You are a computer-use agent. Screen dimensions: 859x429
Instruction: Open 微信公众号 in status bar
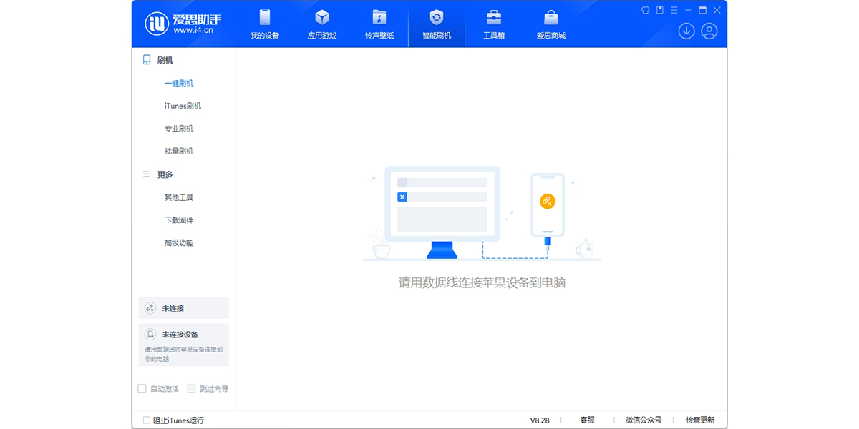pos(644,420)
